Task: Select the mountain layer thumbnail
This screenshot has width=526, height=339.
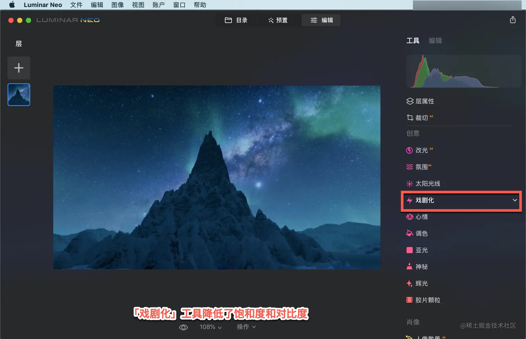Action: pos(19,95)
